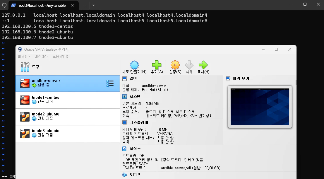Click the Storage (저장소) section header

coord(135,149)
